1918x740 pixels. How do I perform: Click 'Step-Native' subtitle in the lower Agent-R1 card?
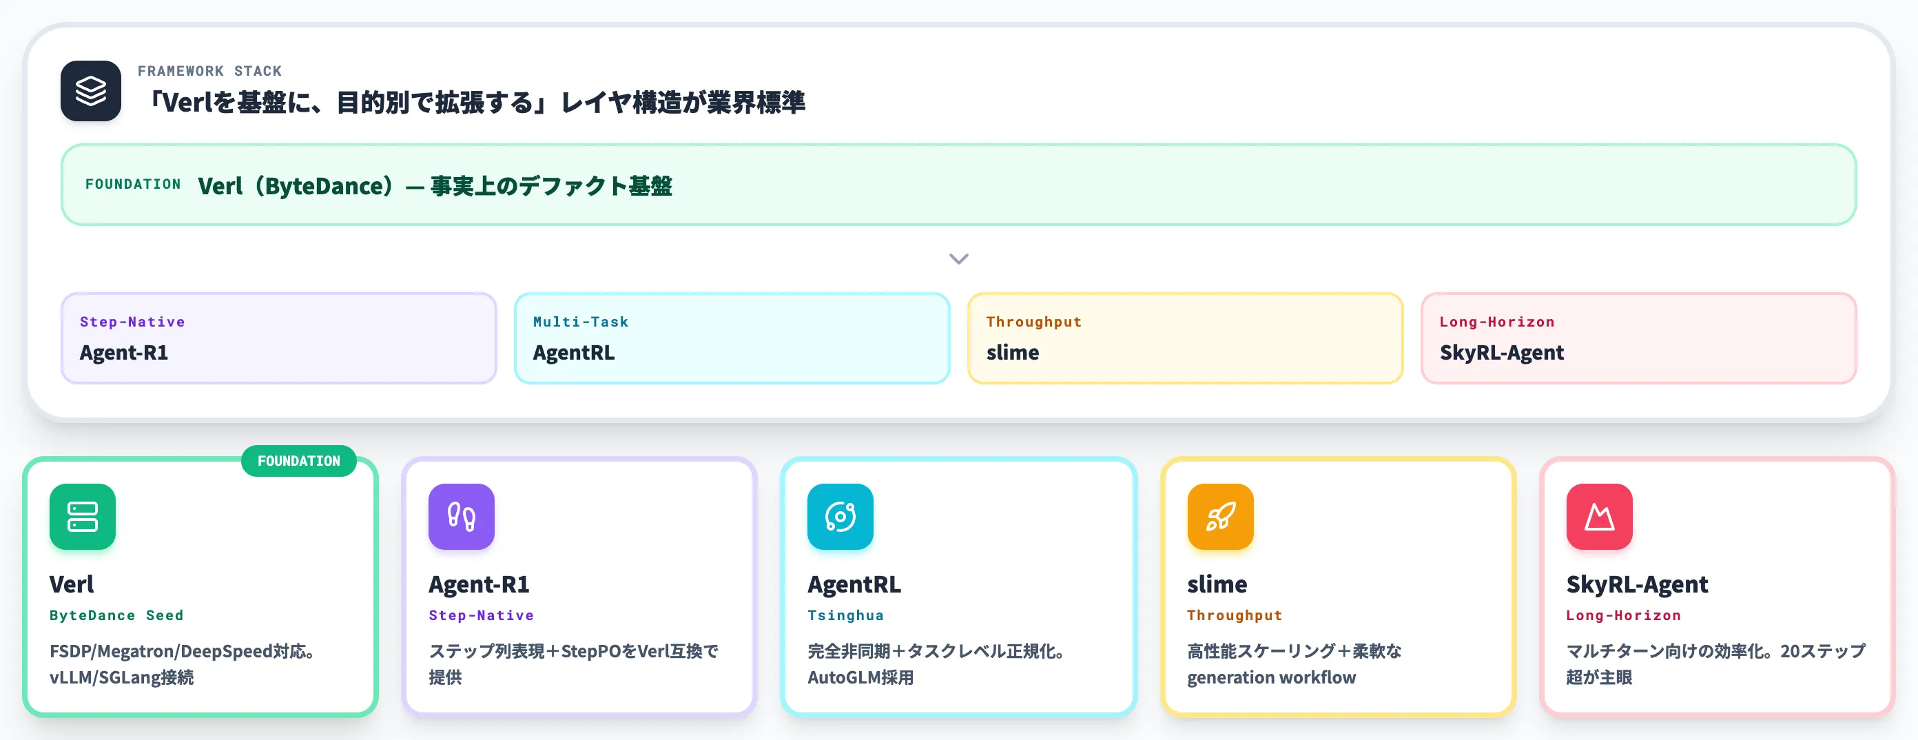click(x=481, y=616)
